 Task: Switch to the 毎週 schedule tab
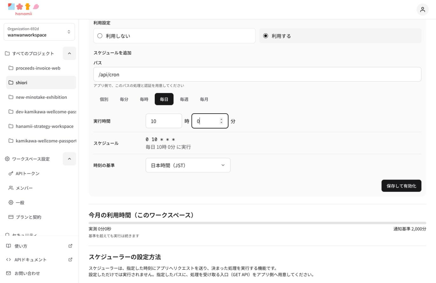pos(184,99)
